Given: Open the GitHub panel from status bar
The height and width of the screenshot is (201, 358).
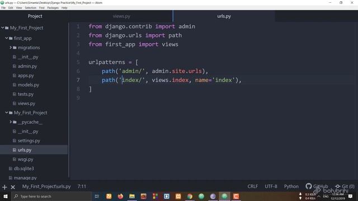Looking at the screenshot, I should point(317,186).
